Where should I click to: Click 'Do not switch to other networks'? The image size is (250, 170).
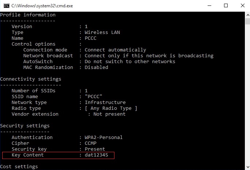coord(130,62)
